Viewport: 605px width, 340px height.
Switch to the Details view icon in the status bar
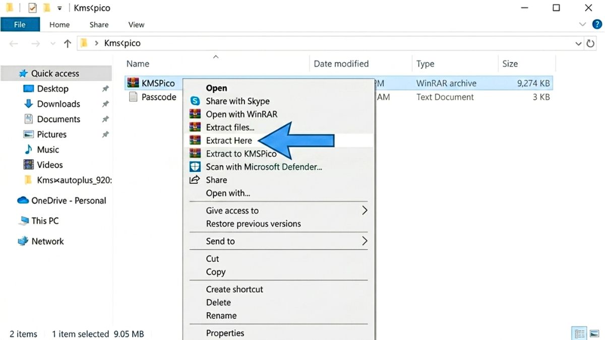pyautogui.click(x=580, y=333)
